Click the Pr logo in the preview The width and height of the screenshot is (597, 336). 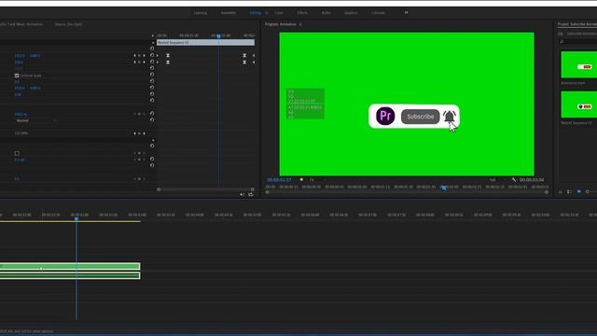385,116
